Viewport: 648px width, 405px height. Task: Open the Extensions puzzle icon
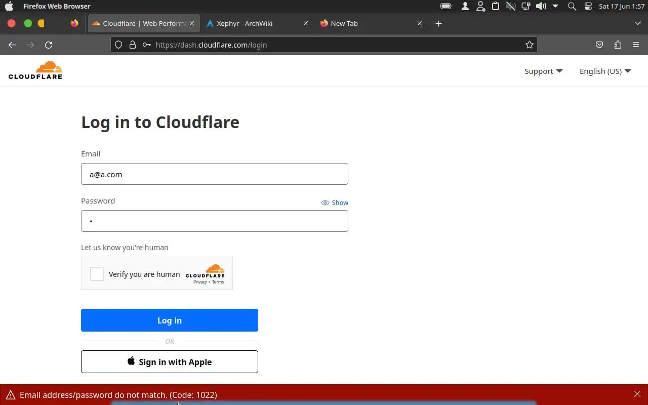[618, 45]
